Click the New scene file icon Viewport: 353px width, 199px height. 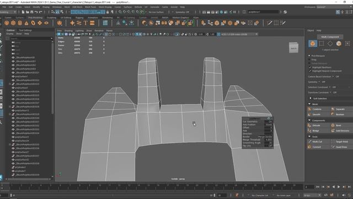tap(23, 12)
